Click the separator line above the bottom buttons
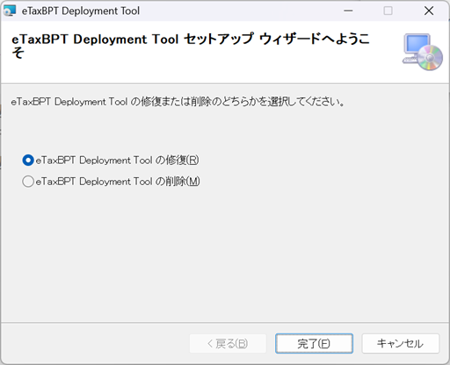Image resolution: width=450 pixels, height=365 pixels. click(x=225, y=323)
